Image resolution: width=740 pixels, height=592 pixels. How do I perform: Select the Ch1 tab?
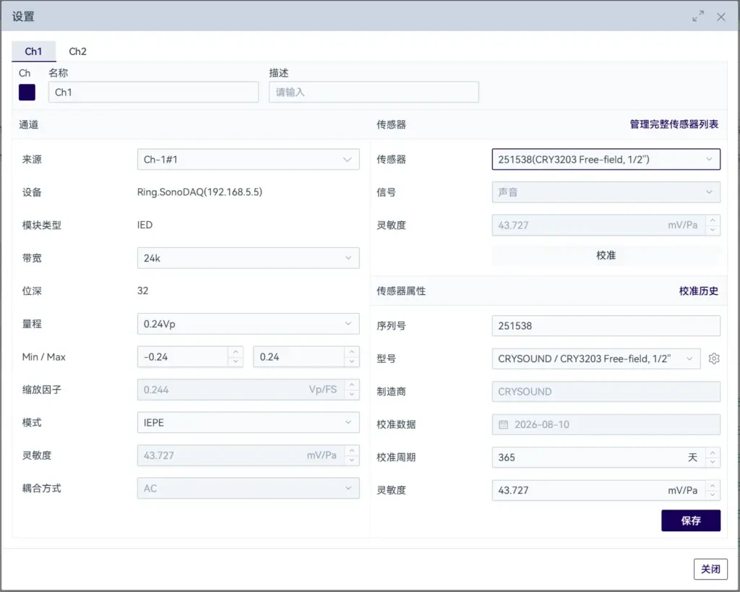(33, 51)
